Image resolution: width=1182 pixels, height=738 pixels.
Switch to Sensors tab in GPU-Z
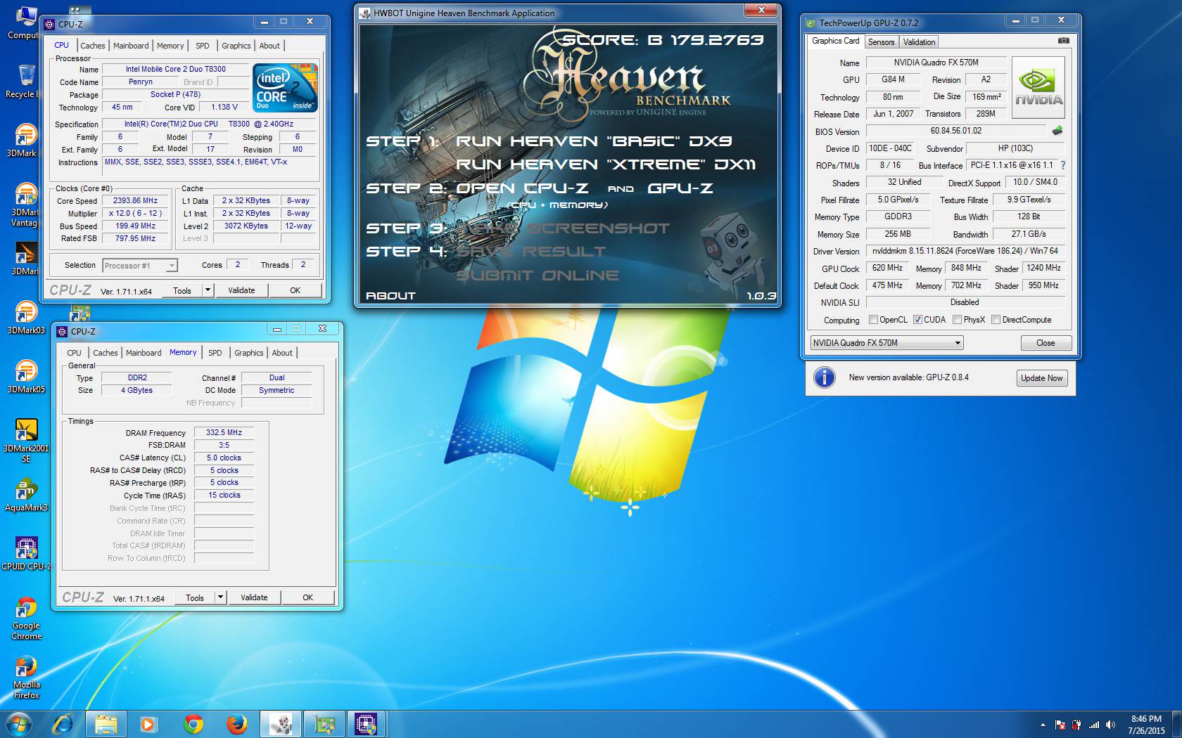[x=881, y=42]
